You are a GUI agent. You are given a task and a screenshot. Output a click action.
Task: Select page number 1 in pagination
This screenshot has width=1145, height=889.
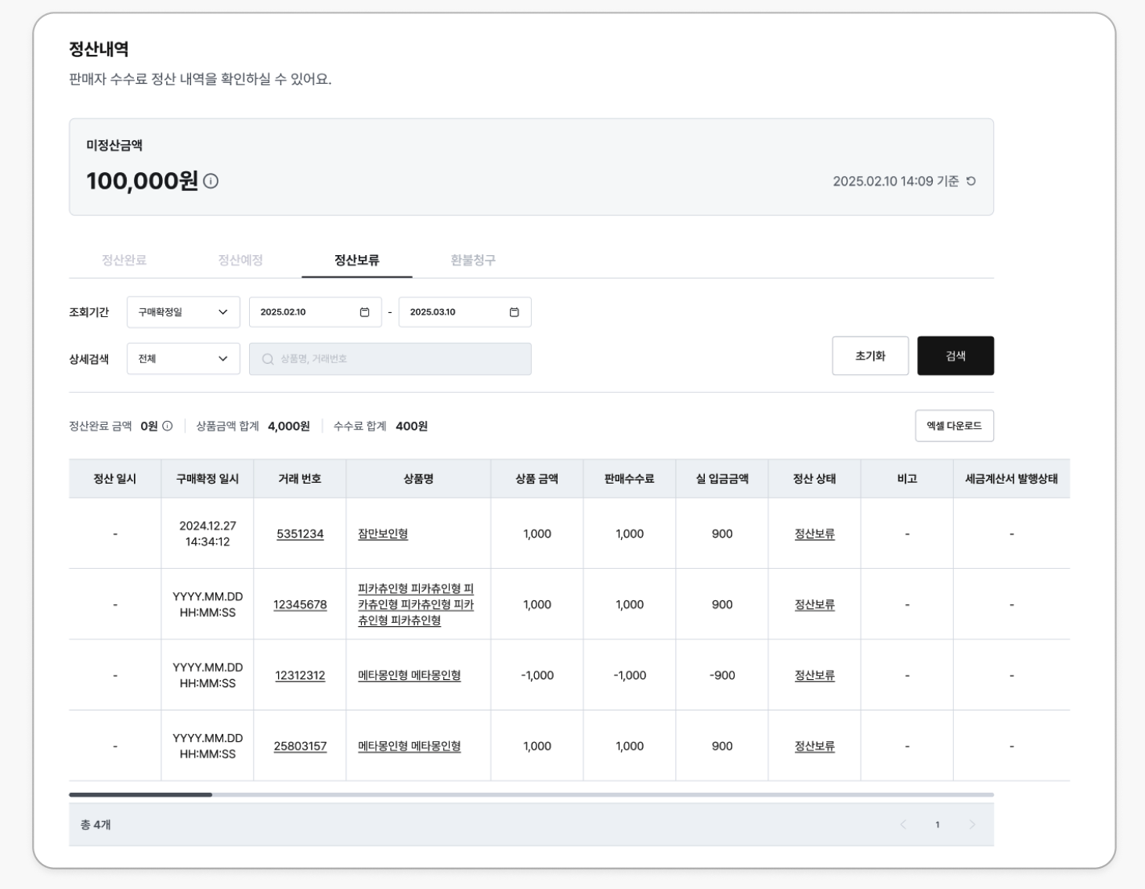937,825
